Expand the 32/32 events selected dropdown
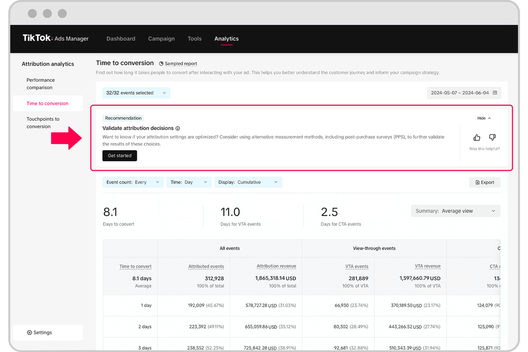528x352 pixels. 136,93
